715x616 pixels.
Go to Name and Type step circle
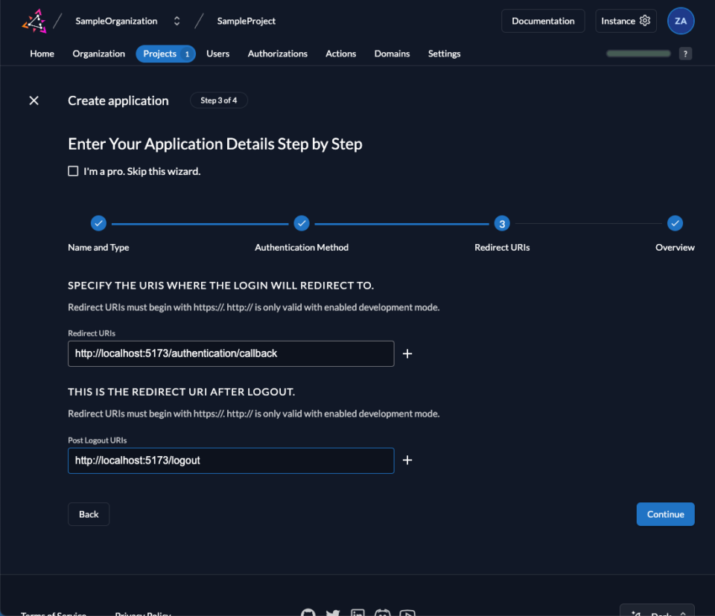(x=98, y=223)
